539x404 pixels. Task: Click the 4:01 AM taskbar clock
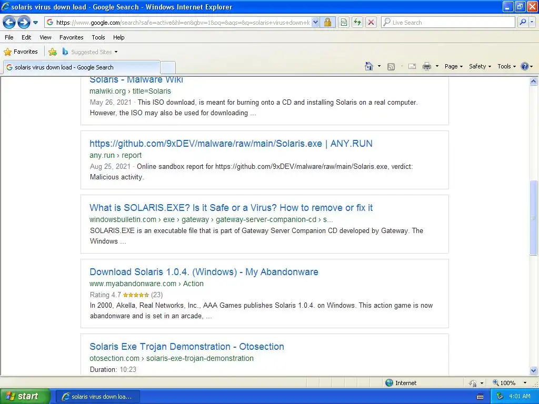pos(520,397)
